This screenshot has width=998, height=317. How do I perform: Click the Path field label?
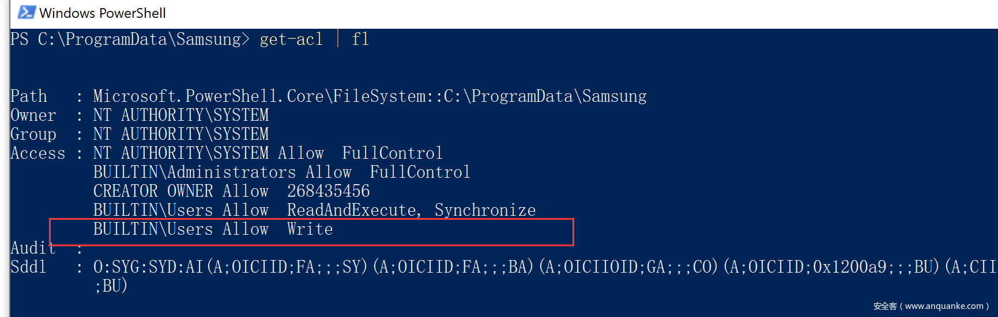(29, 96)
